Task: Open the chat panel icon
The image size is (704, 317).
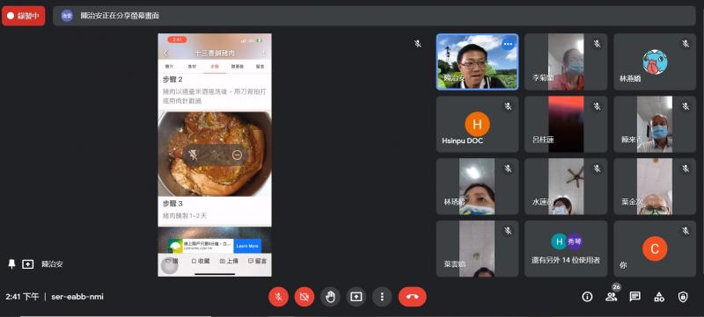Action: (x=634, y=297)
